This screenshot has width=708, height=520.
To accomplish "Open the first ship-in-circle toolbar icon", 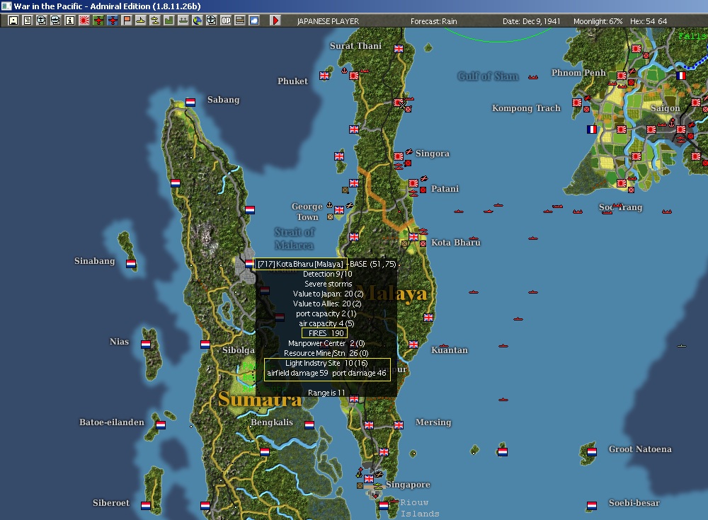I will pyautogui.click(x=42, y=21).
